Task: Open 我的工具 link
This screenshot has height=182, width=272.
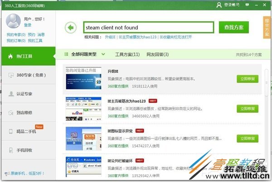Action: coord(35,41)
